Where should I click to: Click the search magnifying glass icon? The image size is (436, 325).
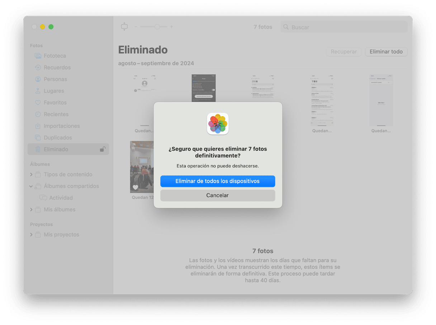click(x=286, y=27)
